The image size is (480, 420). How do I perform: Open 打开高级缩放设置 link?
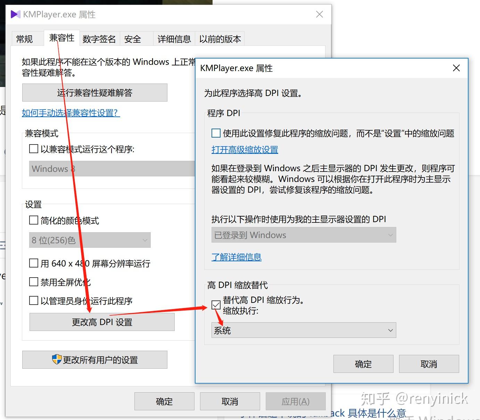pyautogui.click(x=245, y=150)
